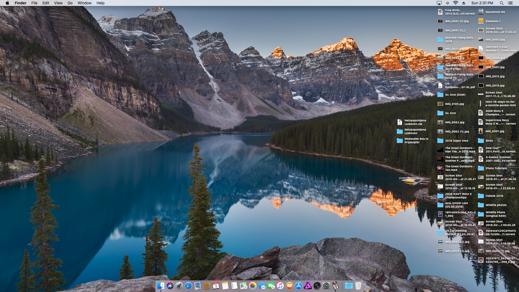Image resolution: width=519 pixels, height=292 pixels.
Task: Open the Photos app in Dock
Action: [x=253, y=286]
